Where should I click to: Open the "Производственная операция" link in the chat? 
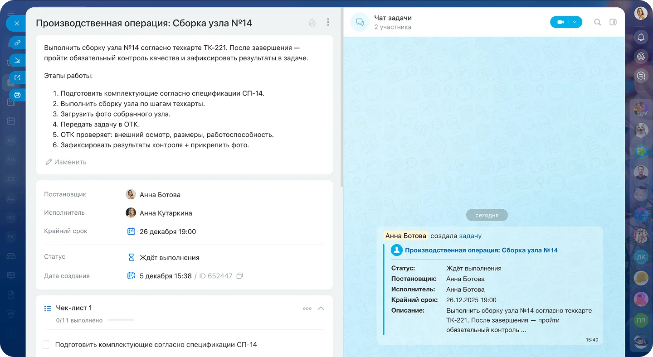point(481,250)
